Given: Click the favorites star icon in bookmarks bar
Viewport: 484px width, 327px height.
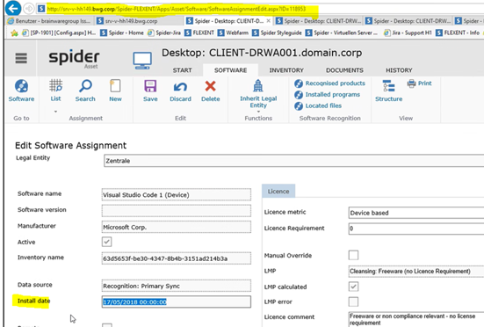Looking at the screenshot, I should pyautogui.click(x=14, y=33).
